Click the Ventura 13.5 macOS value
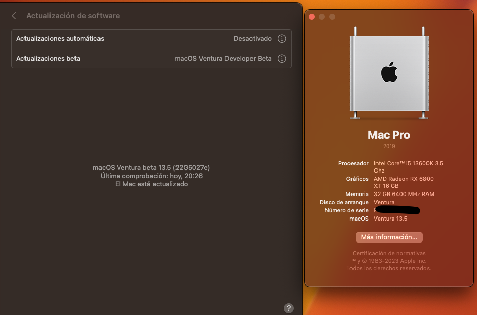Viewport: 477px width, 315px height. click(391, 219)
